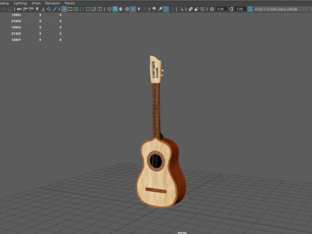The width and height of the screenshot is (312, 234).
Task: Click the heads-up value 10883
Action: pos(16,15)
